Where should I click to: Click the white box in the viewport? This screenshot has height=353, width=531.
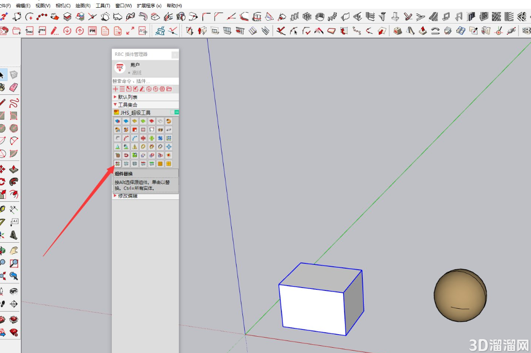click(x=321, y=300)
